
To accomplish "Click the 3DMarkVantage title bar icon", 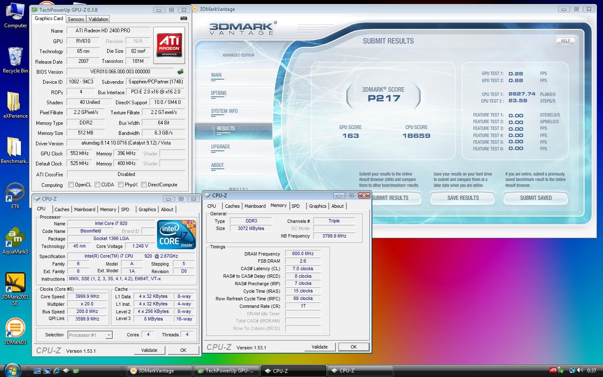I will 195,9.
